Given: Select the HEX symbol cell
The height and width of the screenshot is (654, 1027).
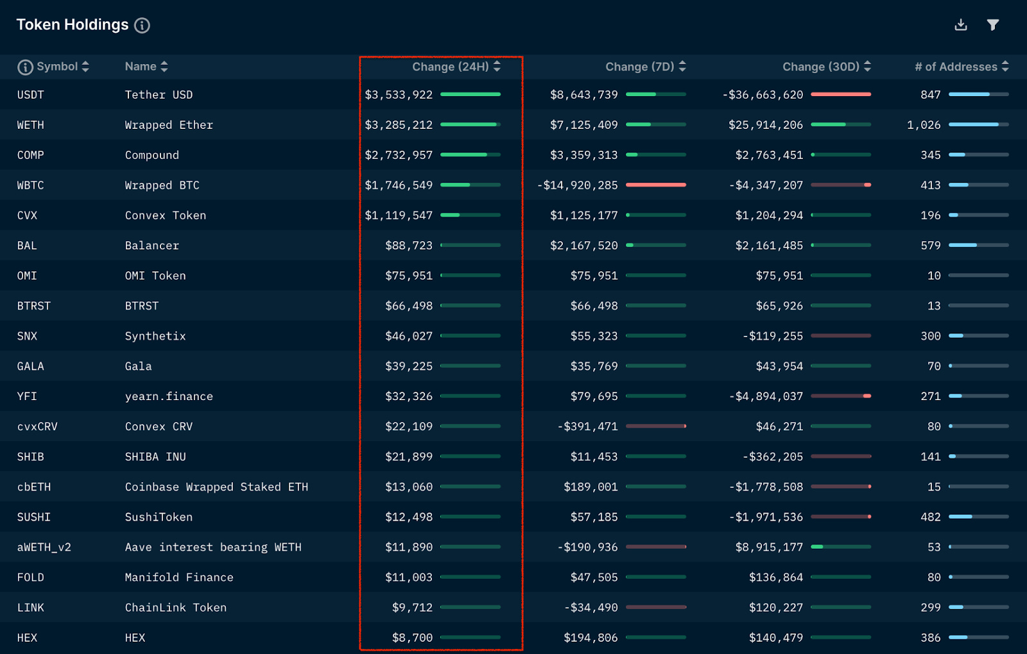Looking at the screenshot, I should (28, 637).
